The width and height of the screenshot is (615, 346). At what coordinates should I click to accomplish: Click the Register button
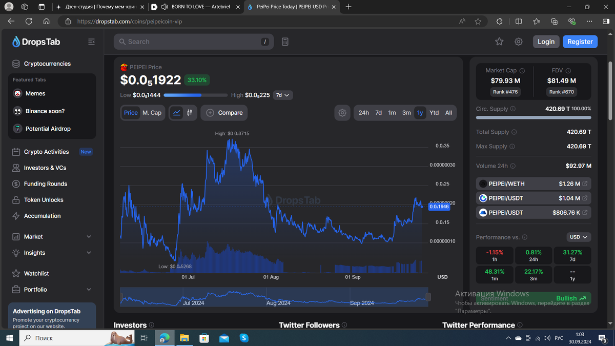pos(580,42)
